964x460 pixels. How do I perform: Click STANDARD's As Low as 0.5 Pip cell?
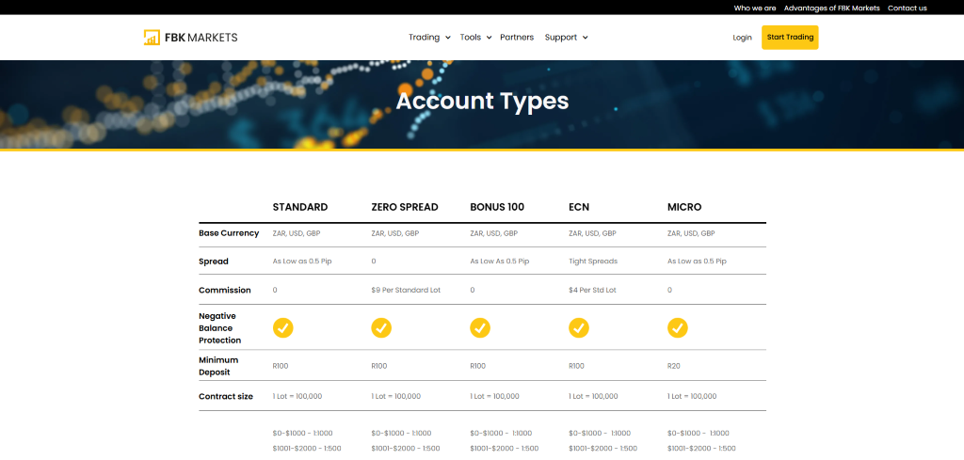(x=302, y=261)
